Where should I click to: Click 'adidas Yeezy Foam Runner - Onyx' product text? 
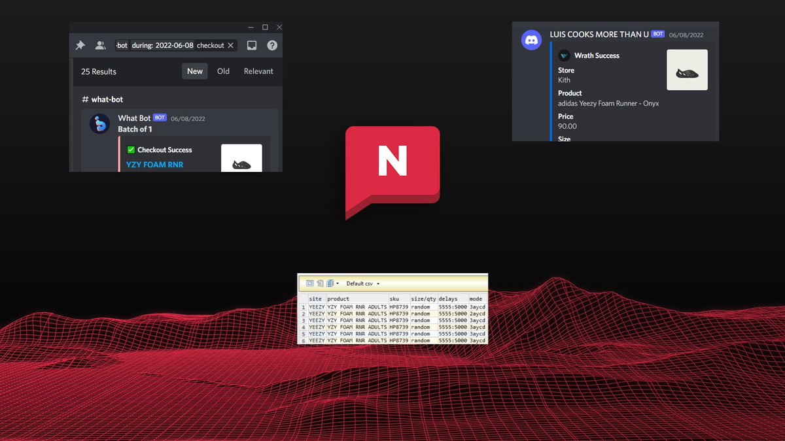pyautogui.click(x=608, y=103)
